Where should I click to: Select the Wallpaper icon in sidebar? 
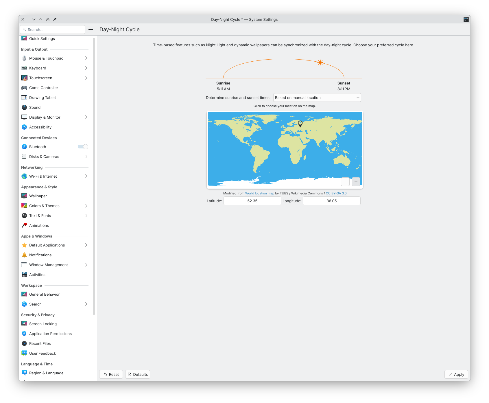pyautogui.click(x=24, y=196)
